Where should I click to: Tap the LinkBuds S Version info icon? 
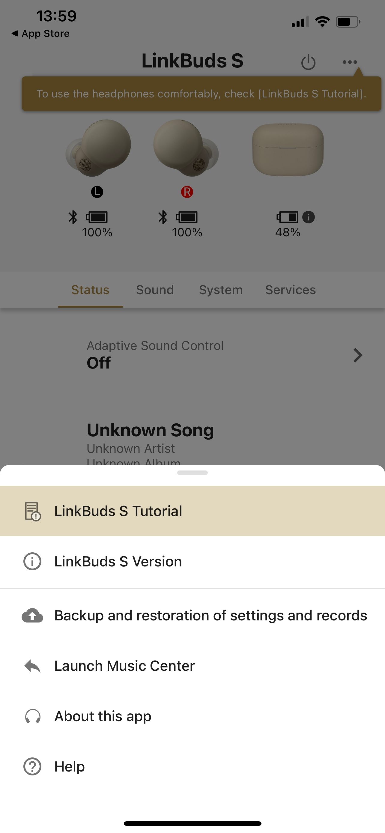tap(32, 561)
